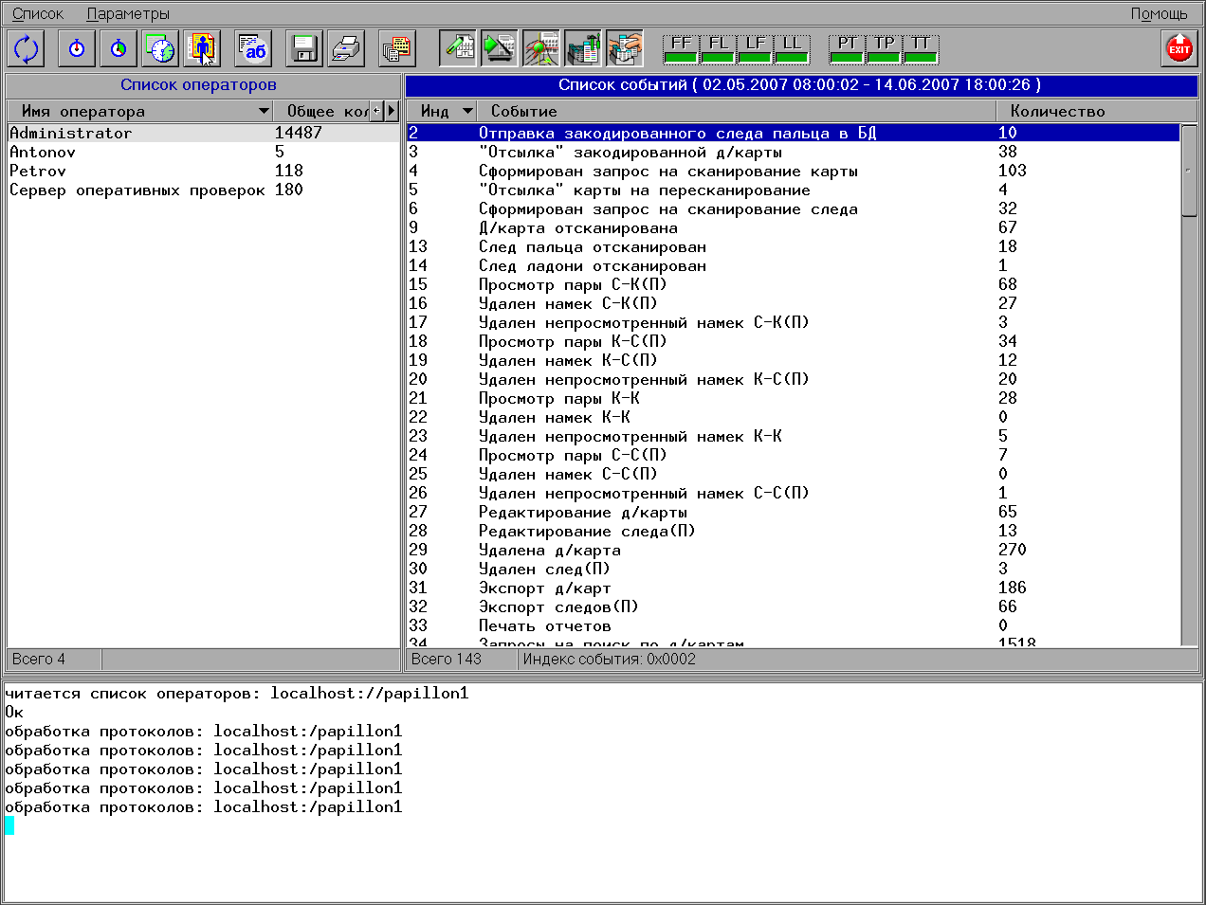Select event 'Удален намек К-К'
The image size is (1206, 905).
click(x=794, y=417)
